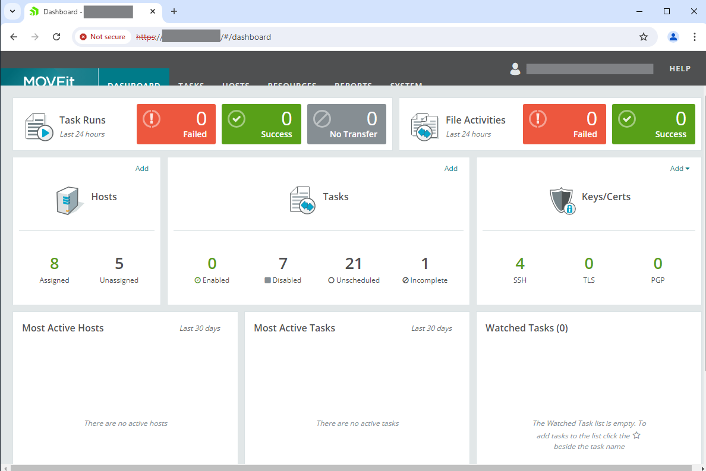Open the No Transfer task runs tile
706x471 pixels.
pyautogui.click(x=346, y=124)
